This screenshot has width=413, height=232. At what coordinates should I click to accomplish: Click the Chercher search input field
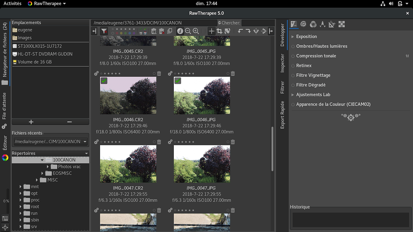pos(257,23)
